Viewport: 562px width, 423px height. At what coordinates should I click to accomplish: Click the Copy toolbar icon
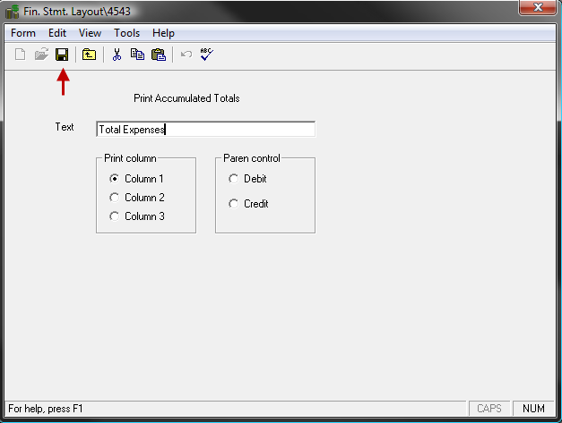pos(137,55)
